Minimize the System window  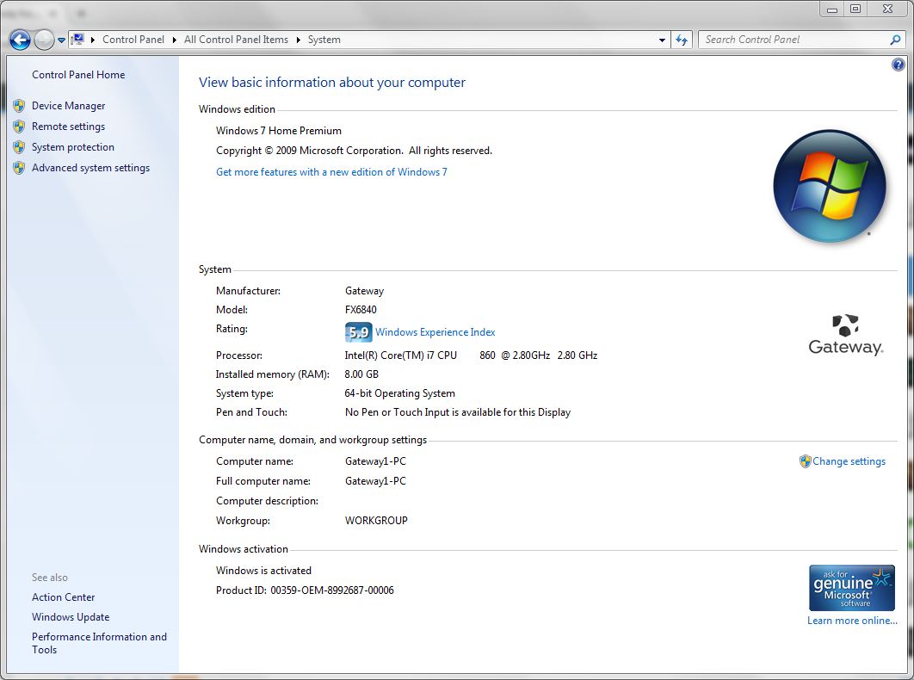click(x=832, y=9)
